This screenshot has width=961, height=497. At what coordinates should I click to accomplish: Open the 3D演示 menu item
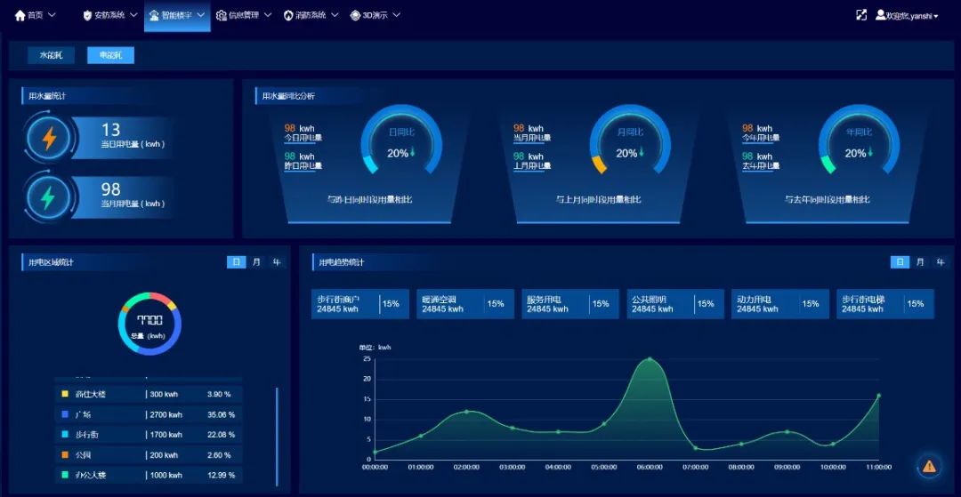click(376, 15)
